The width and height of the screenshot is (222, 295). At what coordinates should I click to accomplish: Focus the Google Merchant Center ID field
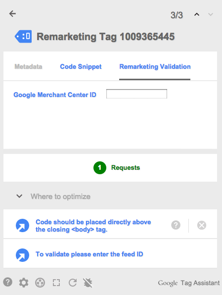(136, 94)
